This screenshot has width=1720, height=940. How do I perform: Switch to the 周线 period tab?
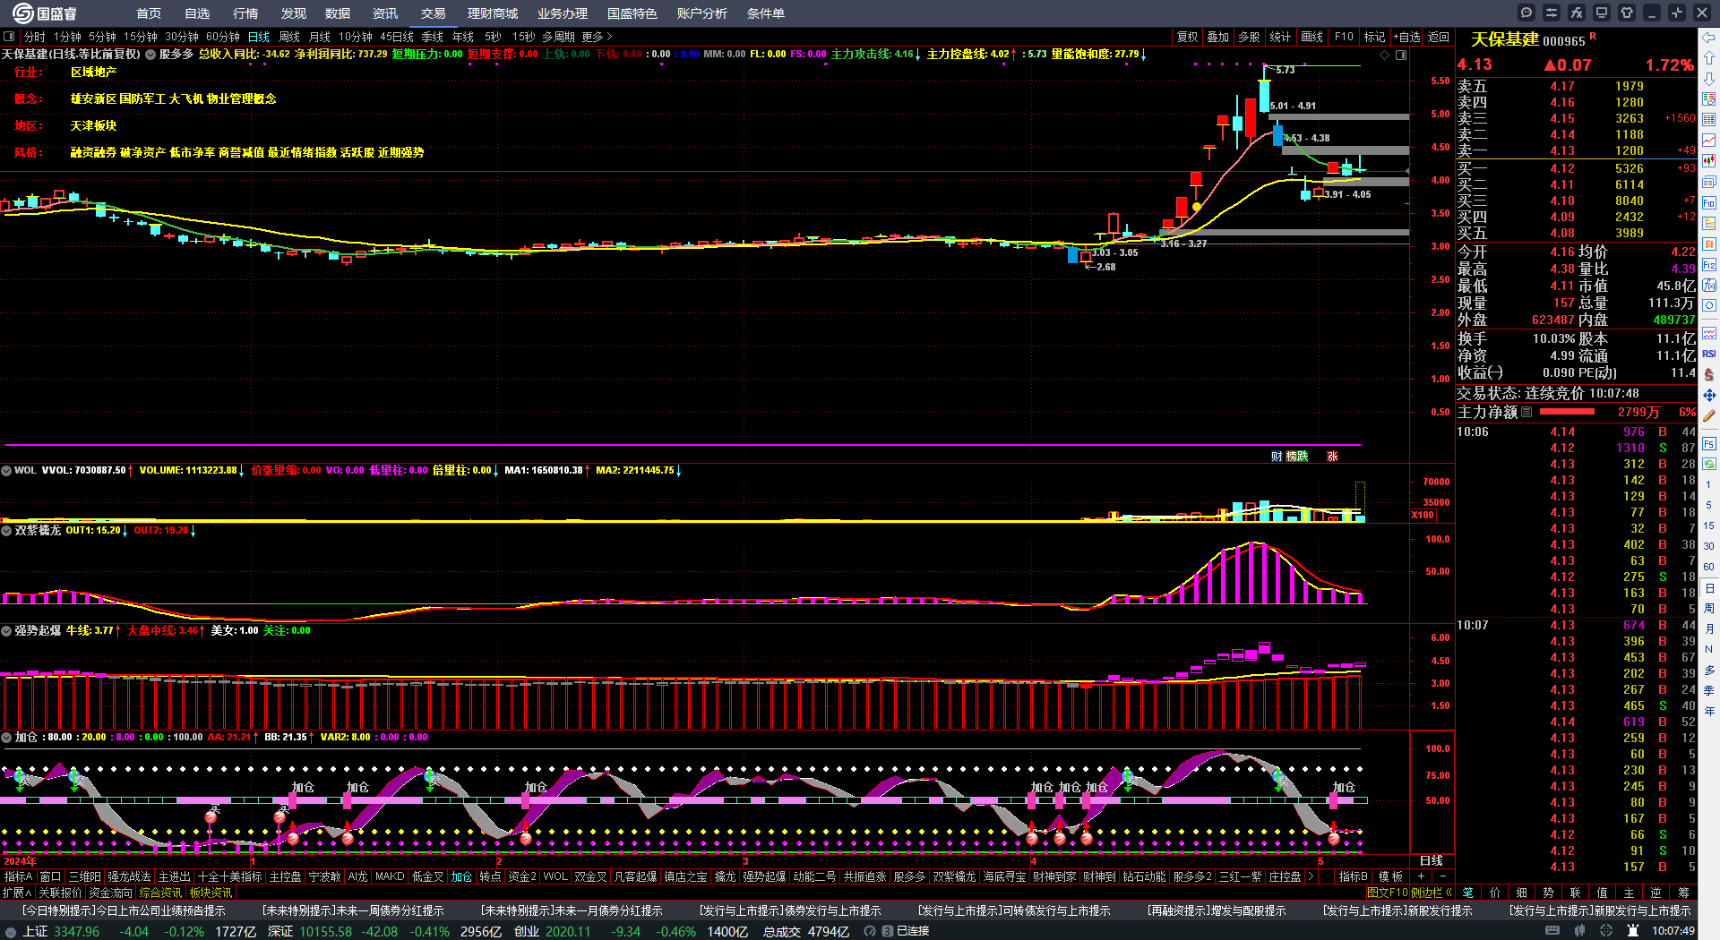tap(289, 37)
